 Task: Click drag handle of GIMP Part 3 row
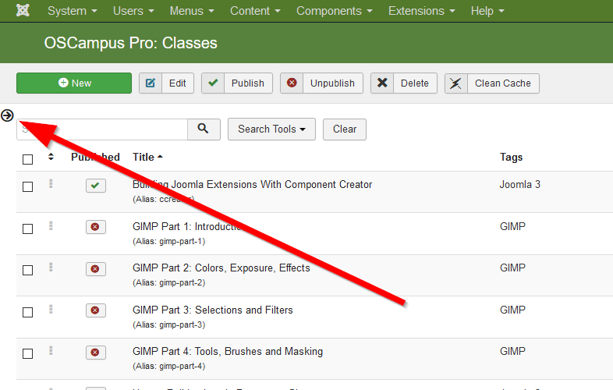point(51,309)
